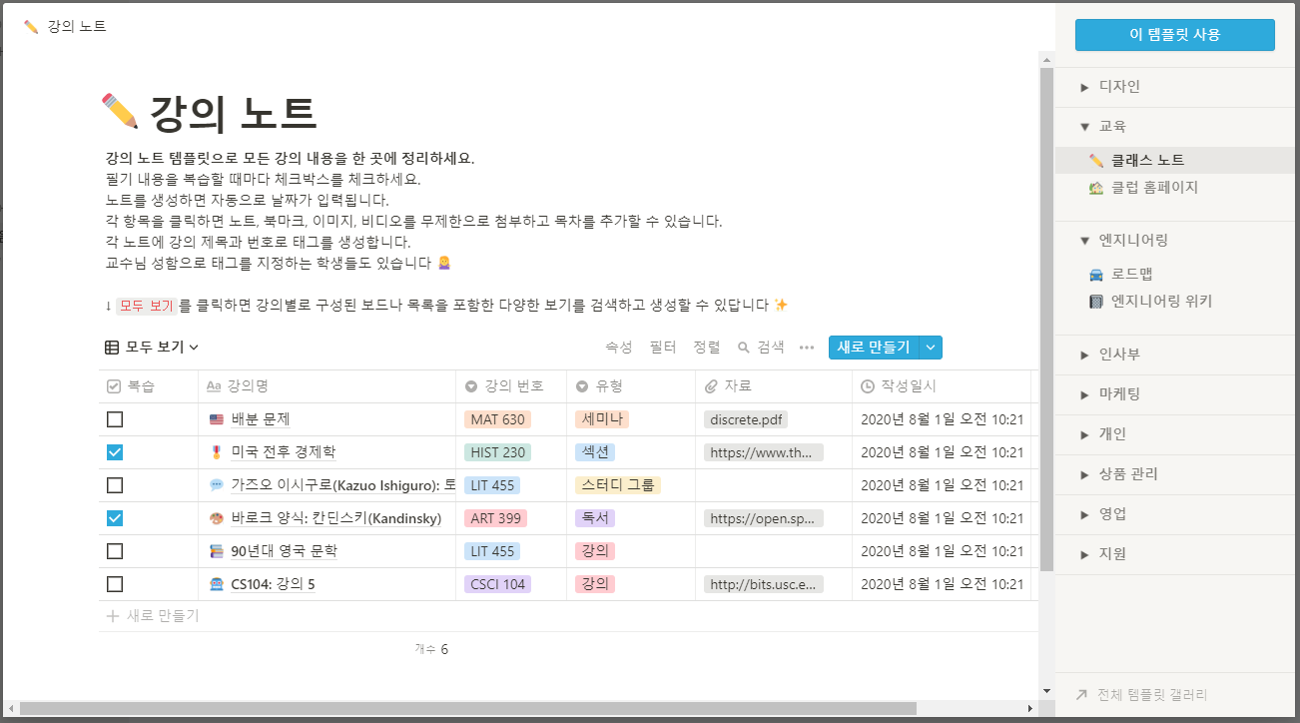Select the 엔지니어링 위키 template
Image resolution: width=1300 pixels, height=723 pixels.
pos(1175,302)
